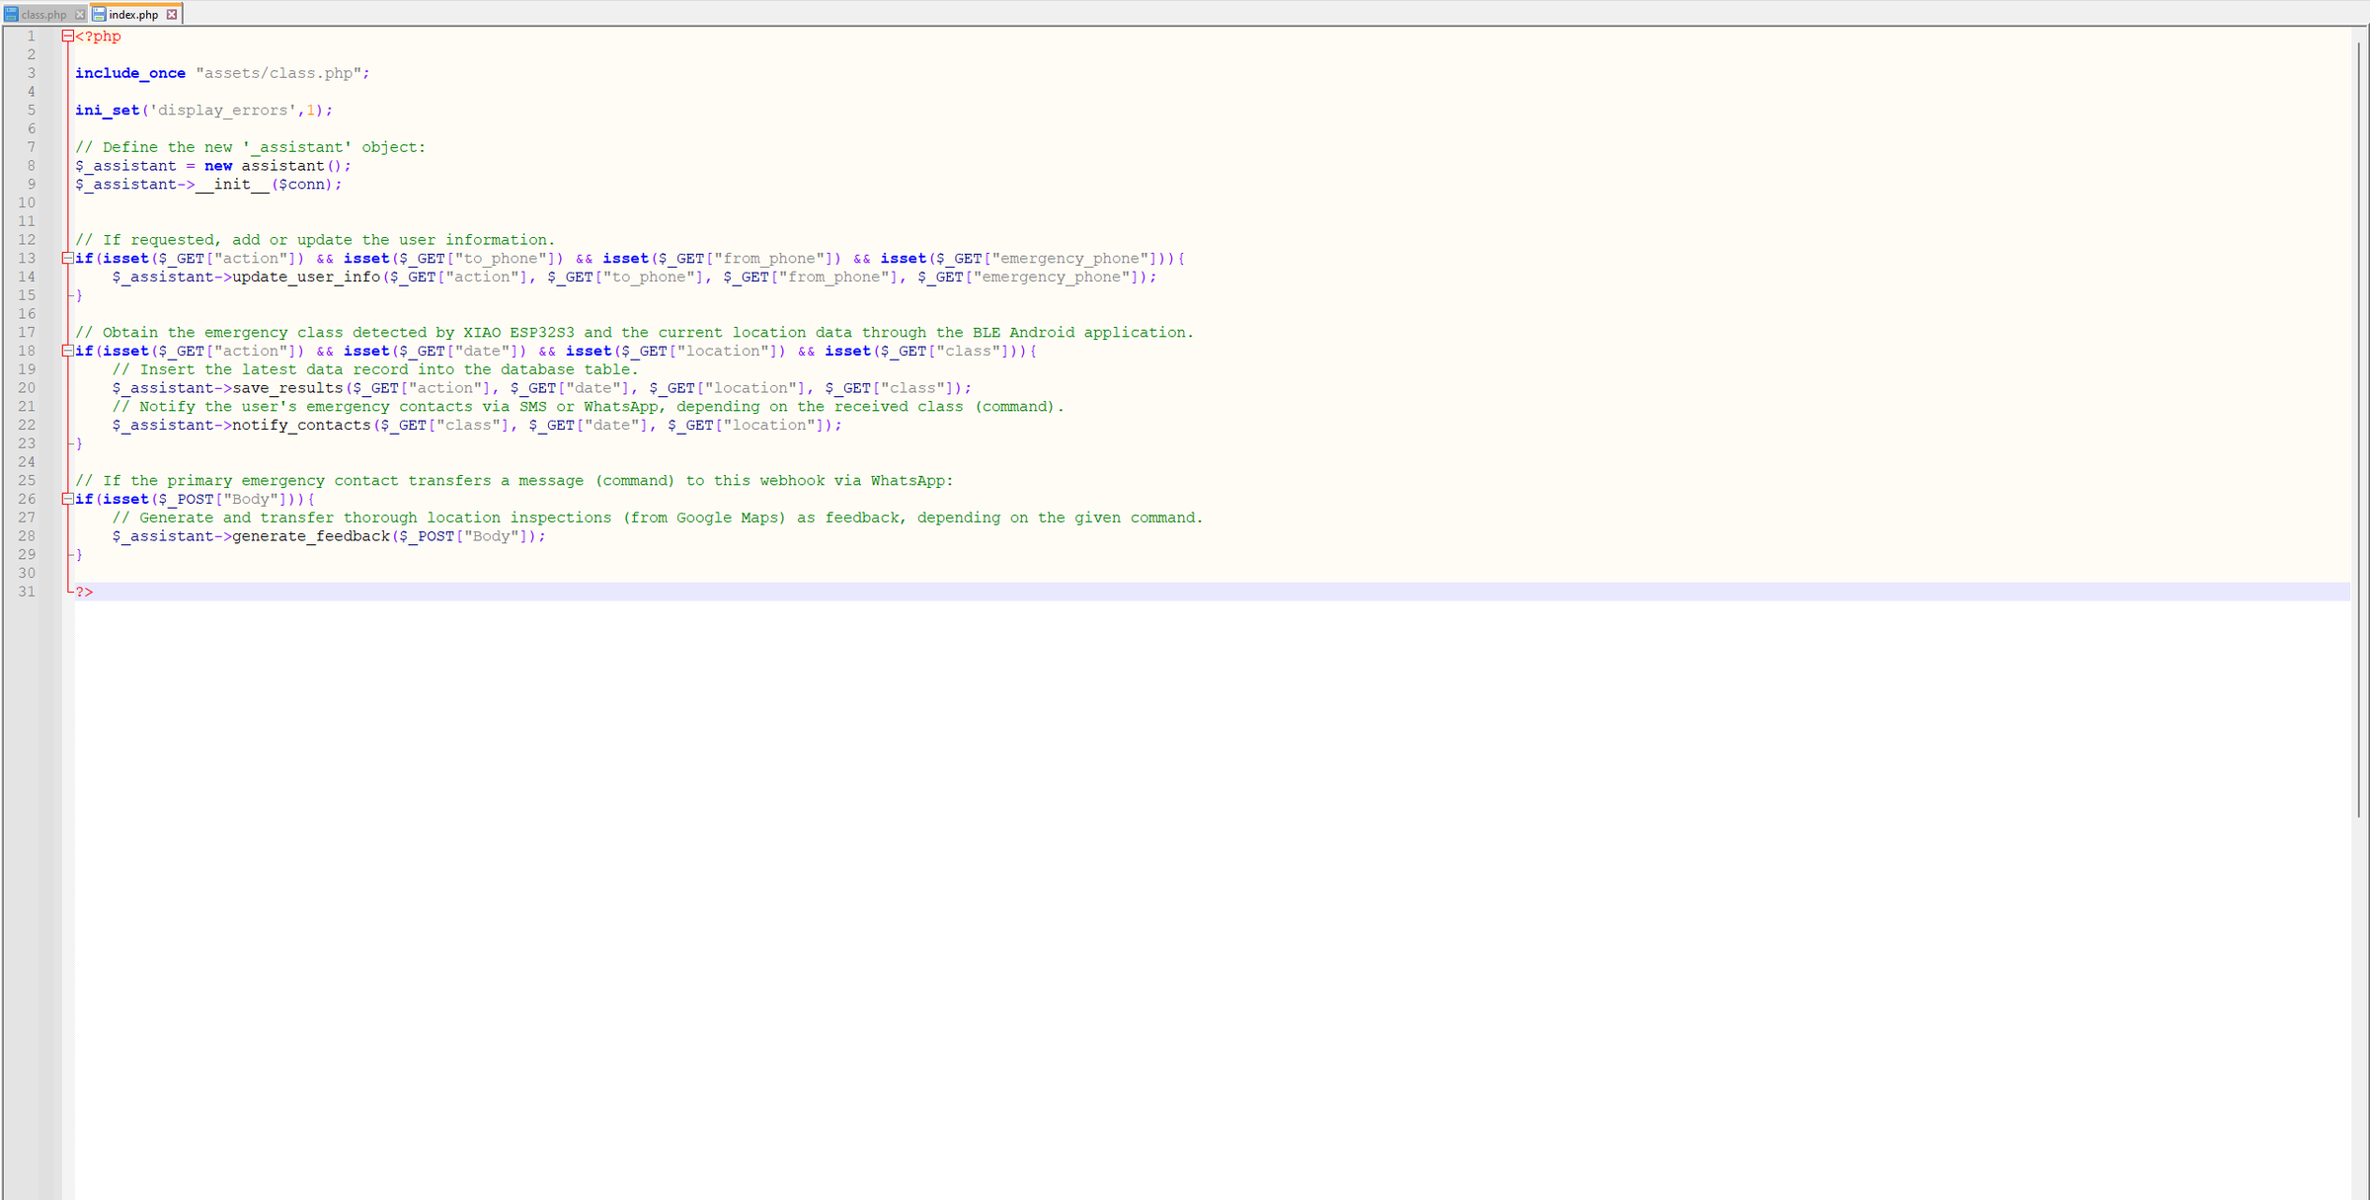Place cursor on "assets/class.php" string
This screenshot has height=1200, width=2370.
pyautogui.click(x=277, y=74)
